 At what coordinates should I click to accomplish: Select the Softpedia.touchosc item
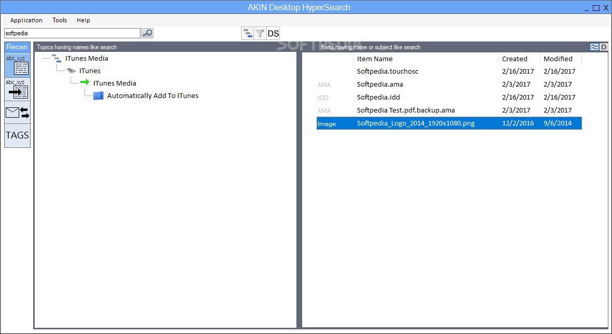click(388, 72)
